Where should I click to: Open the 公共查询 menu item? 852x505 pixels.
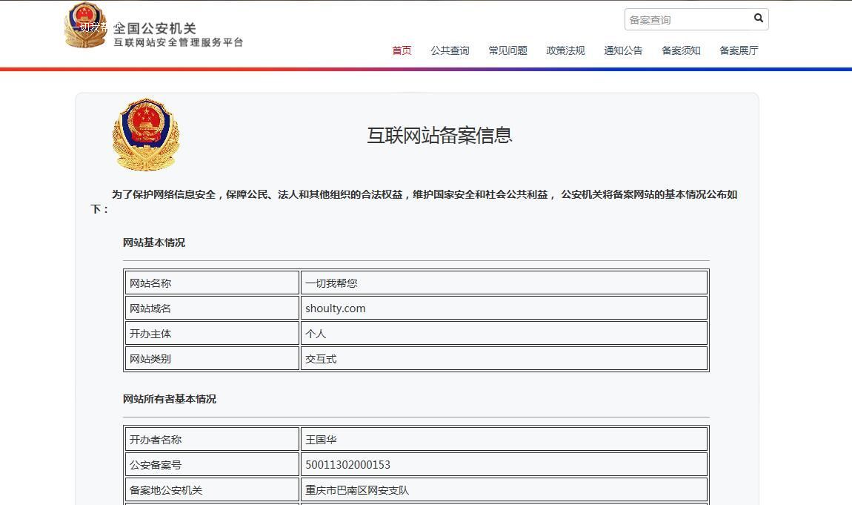click(450, 50)
